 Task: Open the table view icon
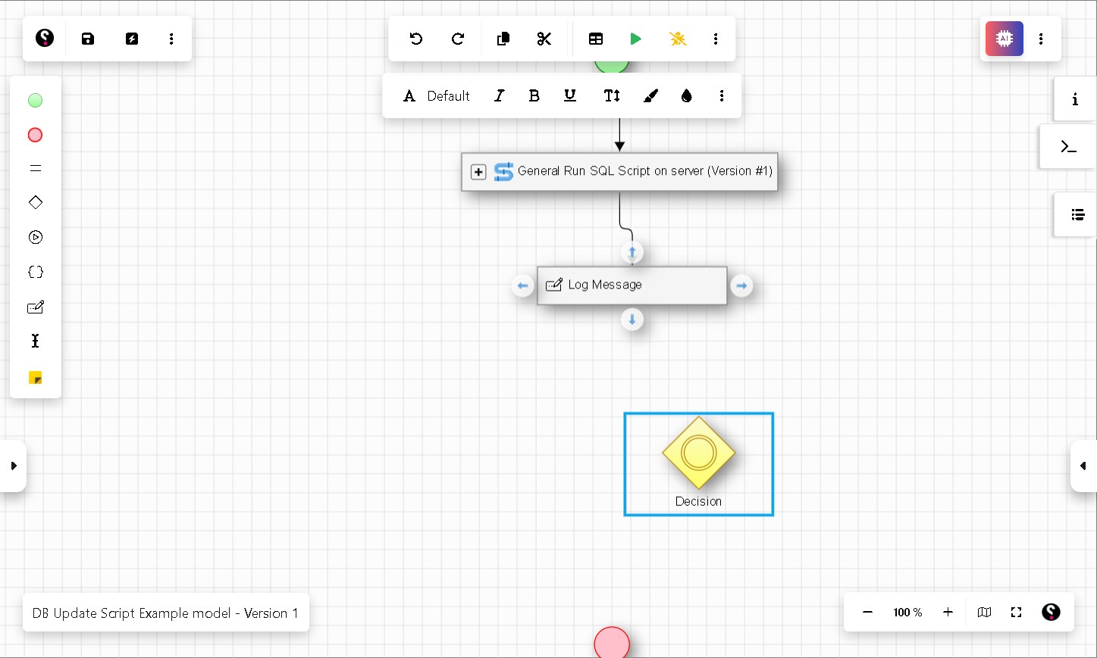click(x=596, y=39)
